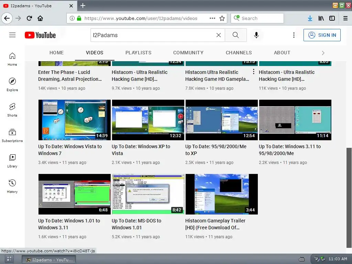Open Up To Date Windows Vista to Windows 7 title
Image resolution: width=352 pixels, height=264 pixels.
click(70, 150)
